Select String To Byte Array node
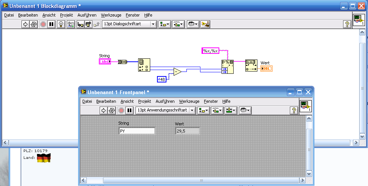The width and height of the screenshot is (368, 186). click(122, 62)
